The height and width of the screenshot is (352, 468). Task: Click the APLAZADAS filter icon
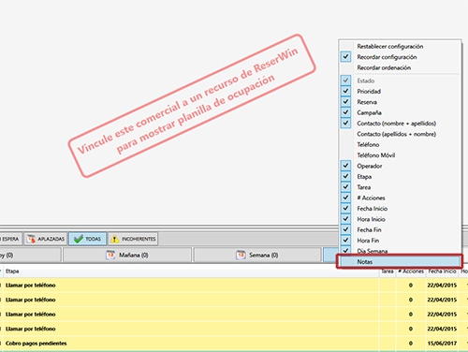pos(31,239)
